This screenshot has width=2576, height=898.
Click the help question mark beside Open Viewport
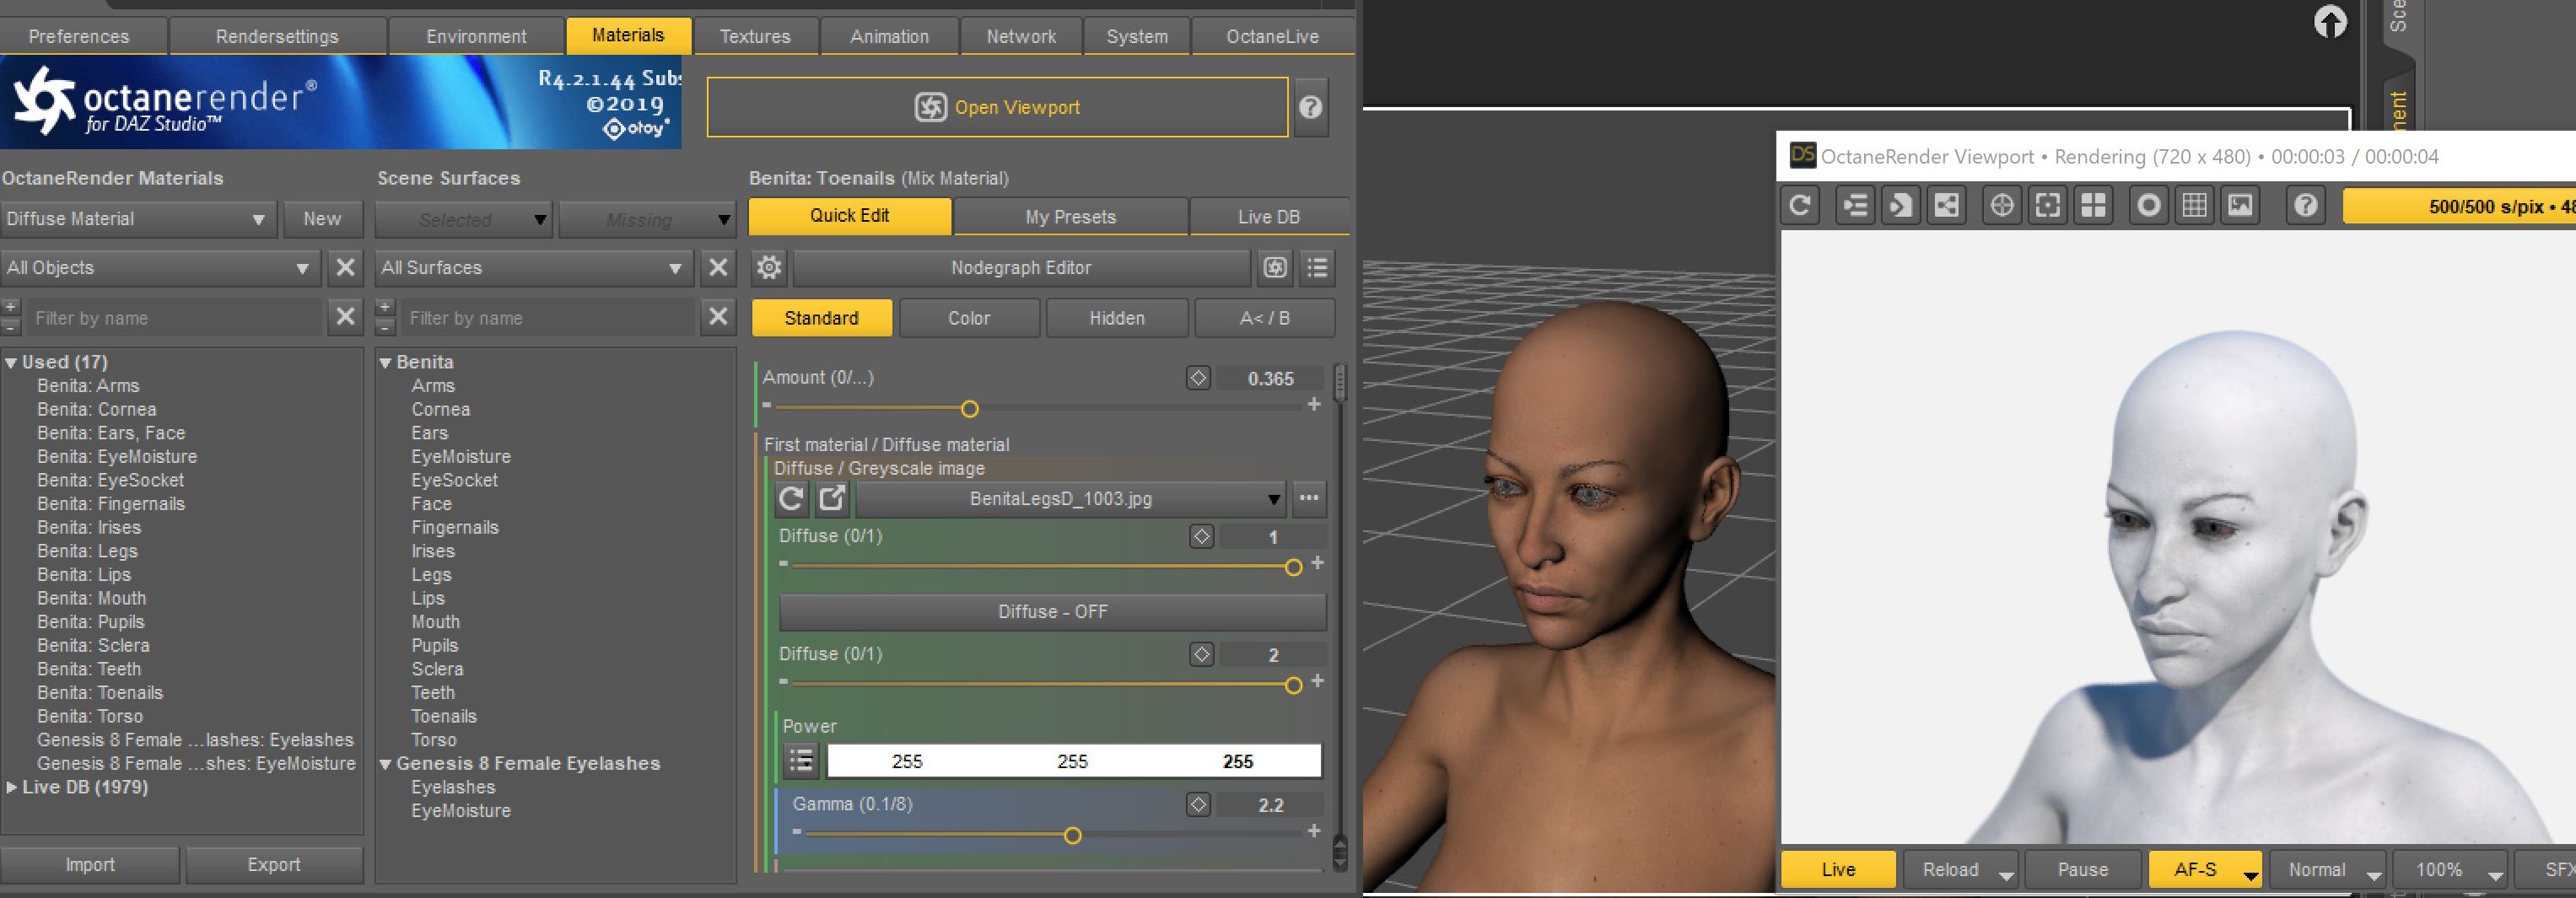click(1310, 107)
